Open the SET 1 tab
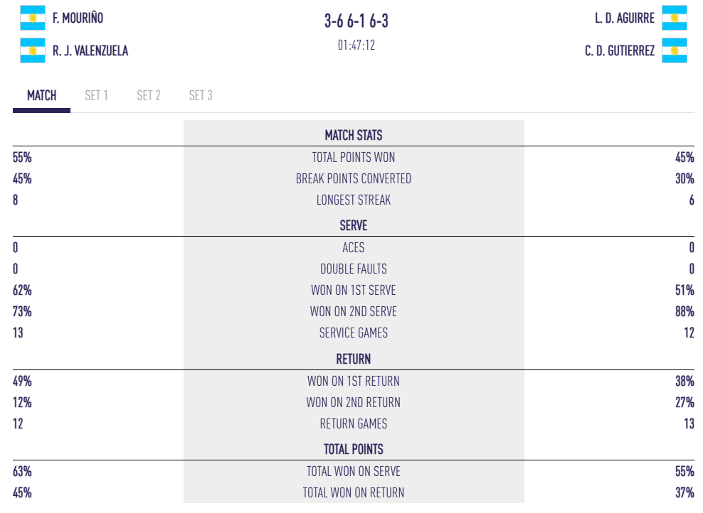Viewport: 703px width, 513px height. coord(96,95)
